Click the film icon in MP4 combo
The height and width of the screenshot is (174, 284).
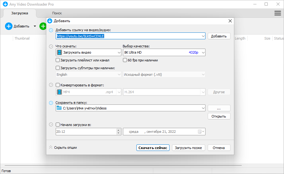pos(59,92)
